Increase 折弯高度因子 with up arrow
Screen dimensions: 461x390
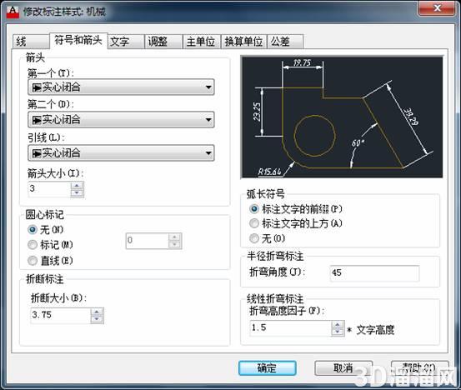coord(338,325)
